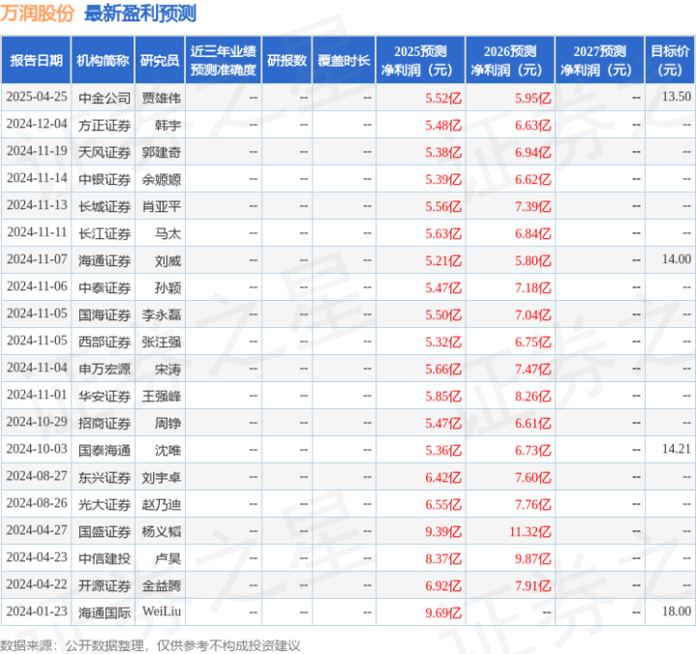Select institution 长城证券
The image size is (696, 654).
105,207
